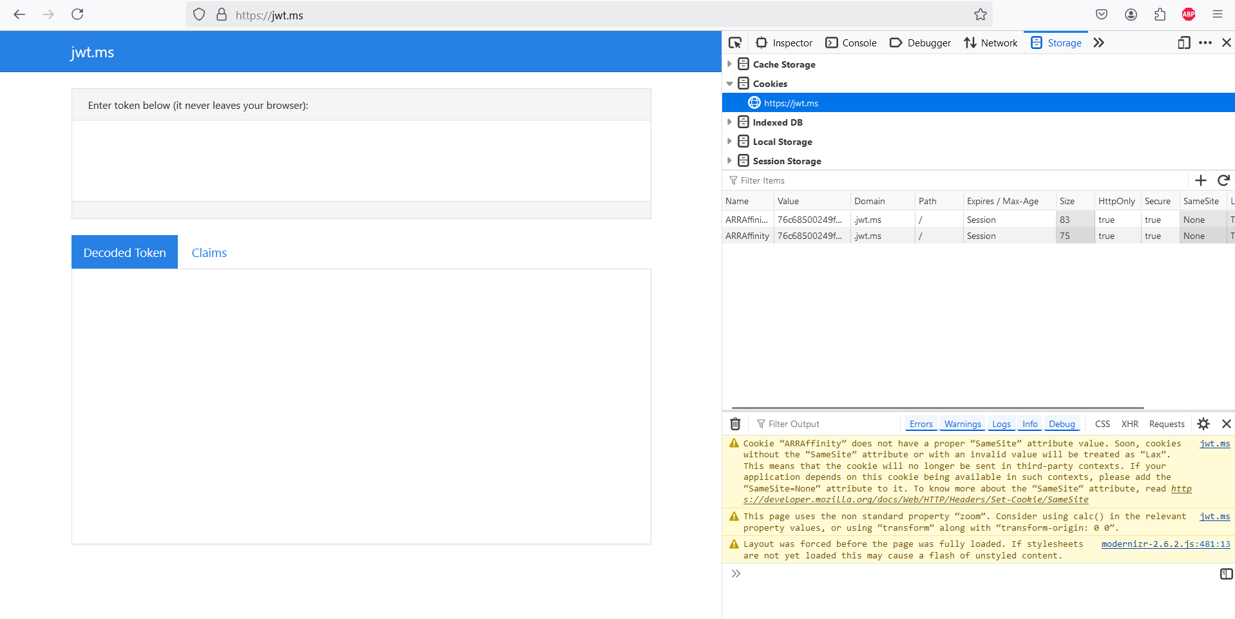Viewport: 1235px width, 619px height.
Task: Open console settings gear icon
Action: (1203, 424)
